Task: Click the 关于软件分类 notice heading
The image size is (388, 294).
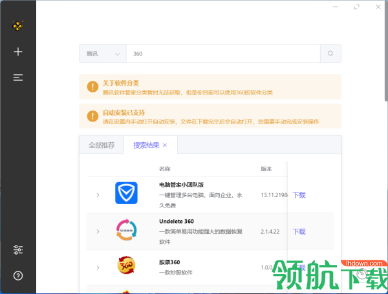Action: pos(121,83)
